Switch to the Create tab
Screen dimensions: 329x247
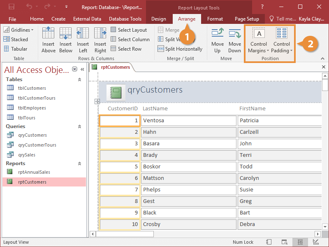pos(58,19)
